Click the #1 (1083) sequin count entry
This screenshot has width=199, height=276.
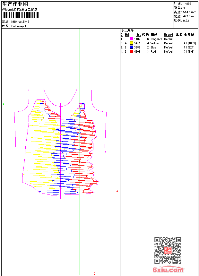189,43
